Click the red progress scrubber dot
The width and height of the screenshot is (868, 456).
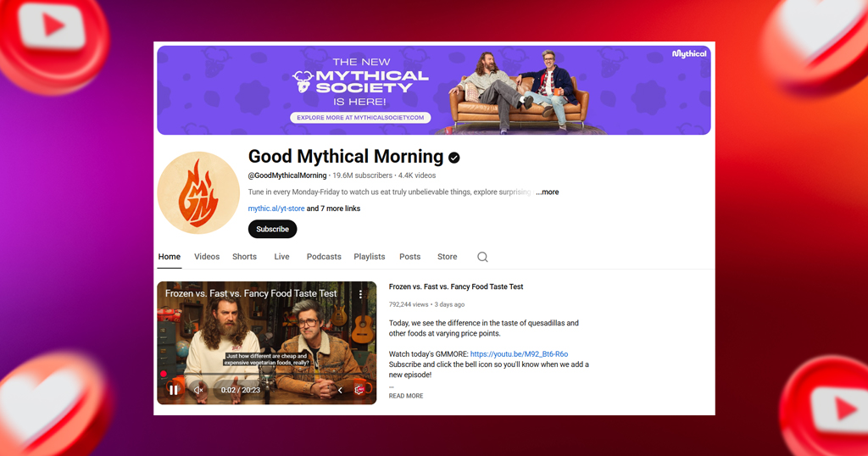tap(164, 374)
